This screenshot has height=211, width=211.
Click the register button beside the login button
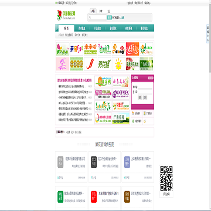145,97
